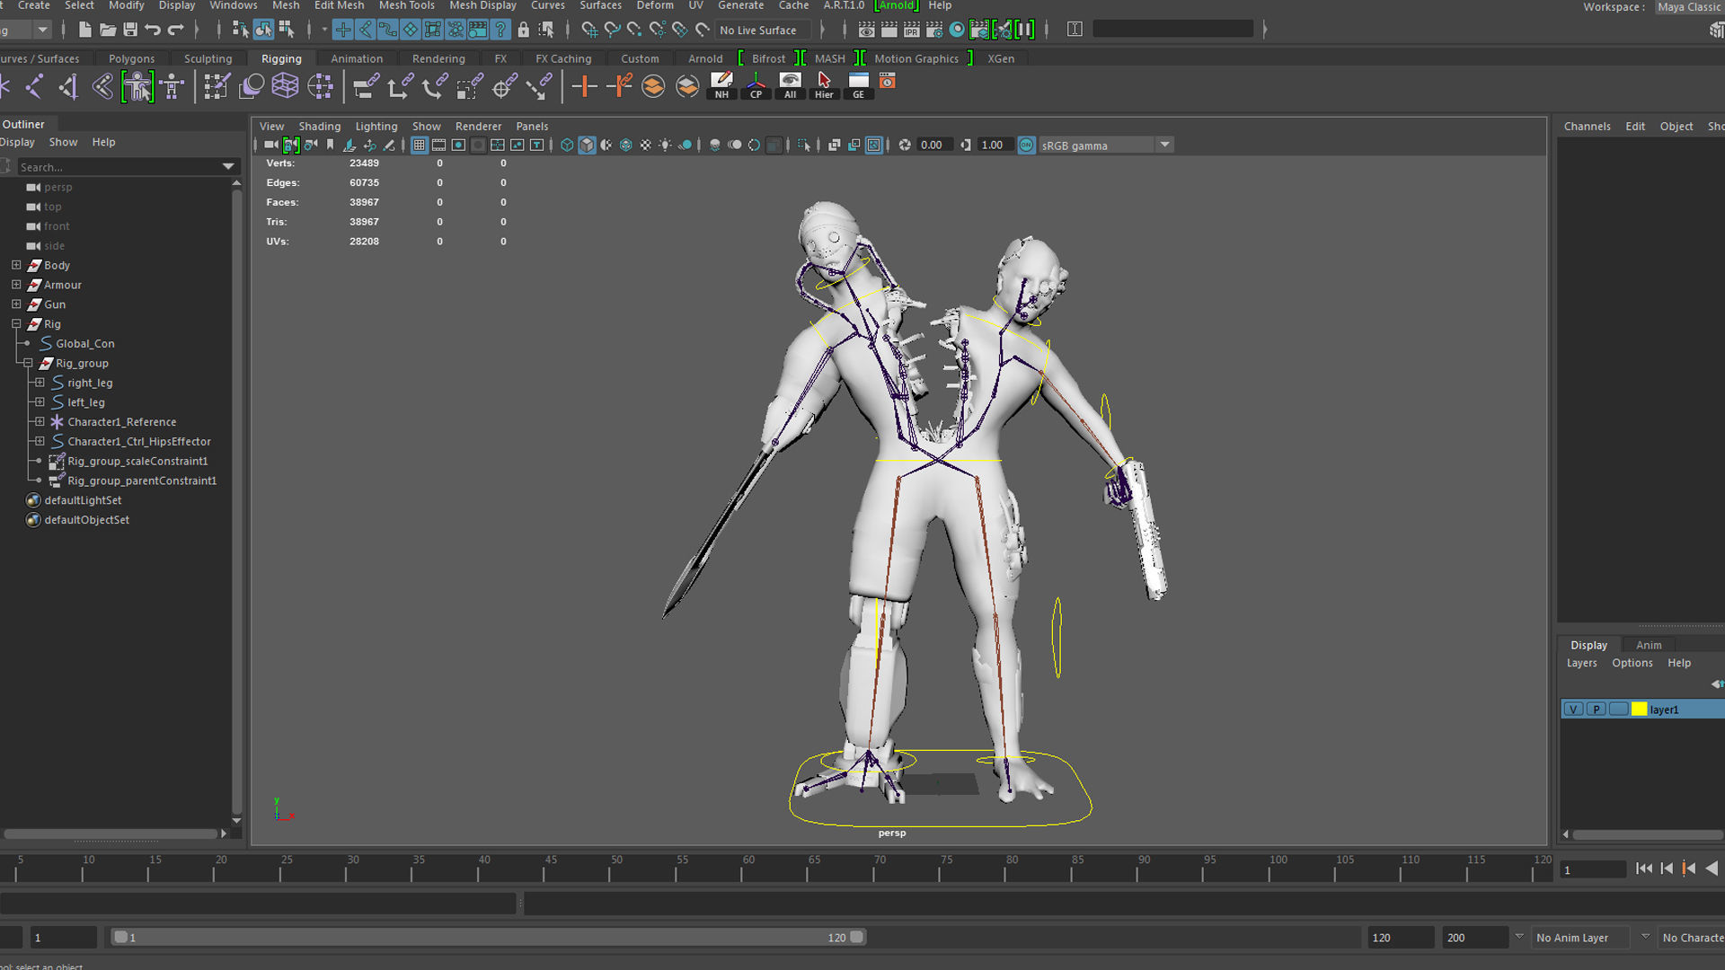Click the Create Lattice cage icon
Screen dimensions: 1725x970
tap(285, 87)
